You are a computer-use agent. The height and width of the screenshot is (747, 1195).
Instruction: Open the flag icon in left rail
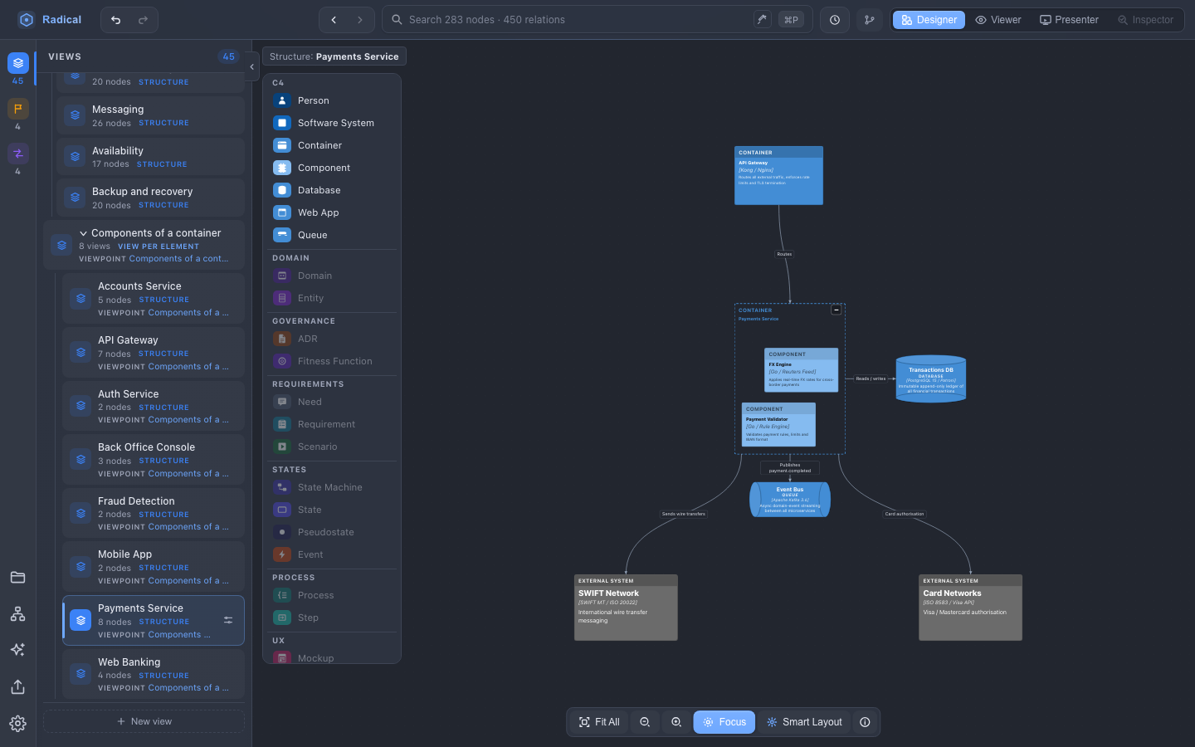pyautogui.click(x=18, y=109)
